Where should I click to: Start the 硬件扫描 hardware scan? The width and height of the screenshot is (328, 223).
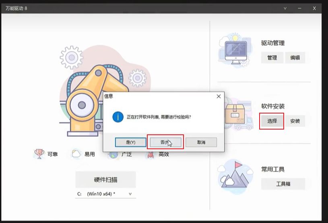pyautogui.click(x=105, y=179)
